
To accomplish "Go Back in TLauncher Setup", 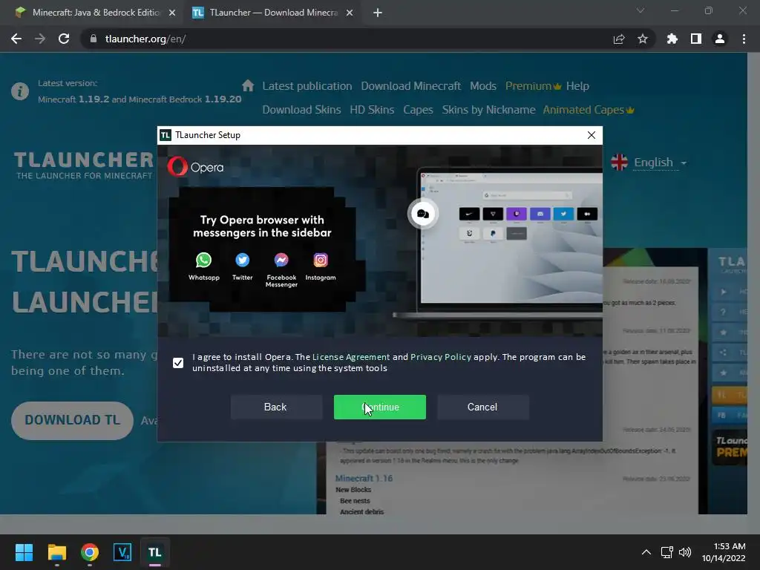I will click(x=276, y=407).
